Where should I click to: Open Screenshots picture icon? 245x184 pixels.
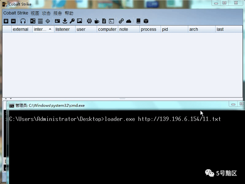pos(80,21)
